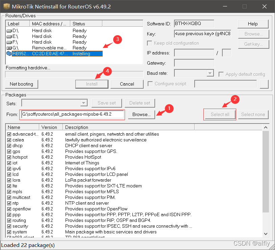
Task: Uncheck the system package checkbox
Action: click(9, 232)
